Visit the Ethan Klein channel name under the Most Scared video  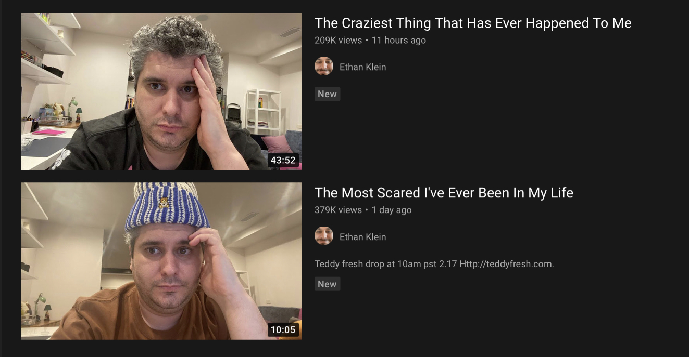[x=362, y=236]
